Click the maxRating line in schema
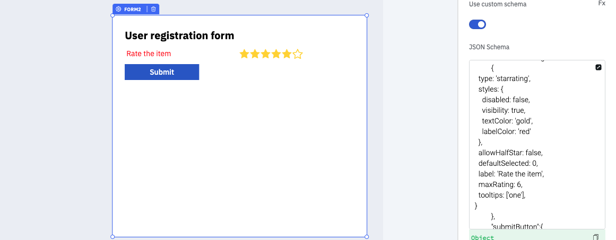Image resolution: width=616 pixels, height=240 pixels. (500, 184)
